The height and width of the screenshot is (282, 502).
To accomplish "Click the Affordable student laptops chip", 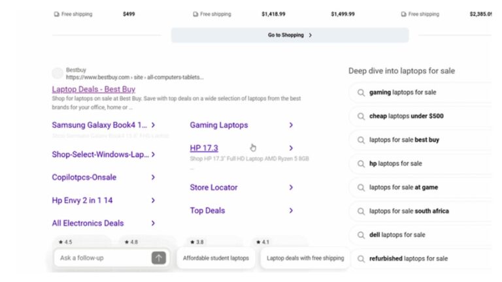I will (216, 258).
